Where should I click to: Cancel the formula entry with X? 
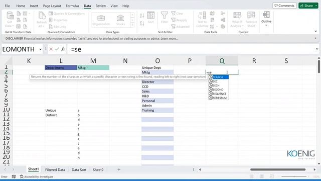51,49
